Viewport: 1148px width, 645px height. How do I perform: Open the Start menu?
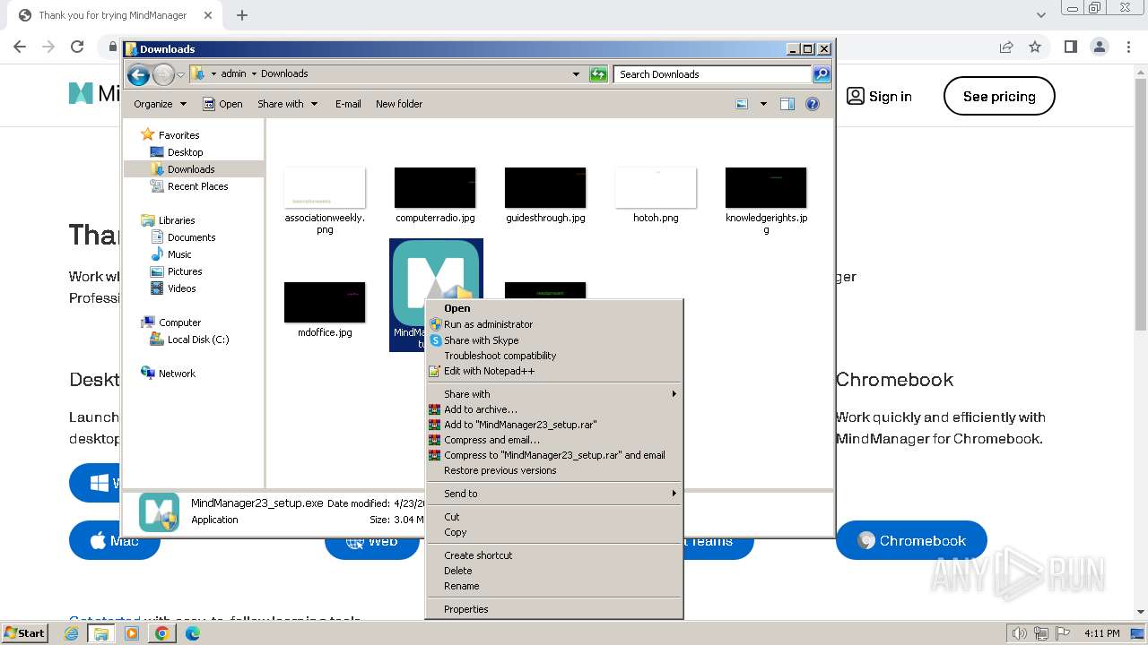pyautogui.click(x=24, y=633)
